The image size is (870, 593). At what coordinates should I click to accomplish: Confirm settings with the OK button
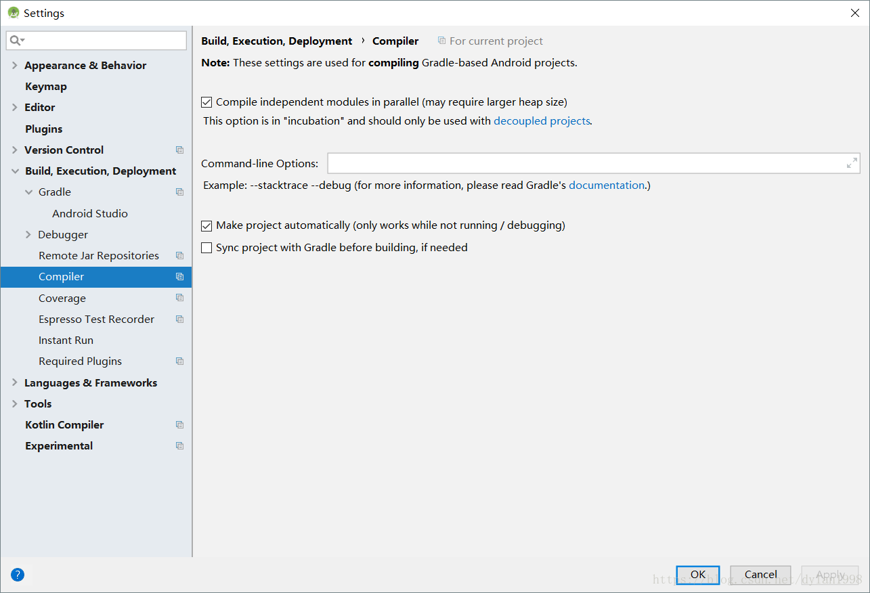(x=697, y=574)
